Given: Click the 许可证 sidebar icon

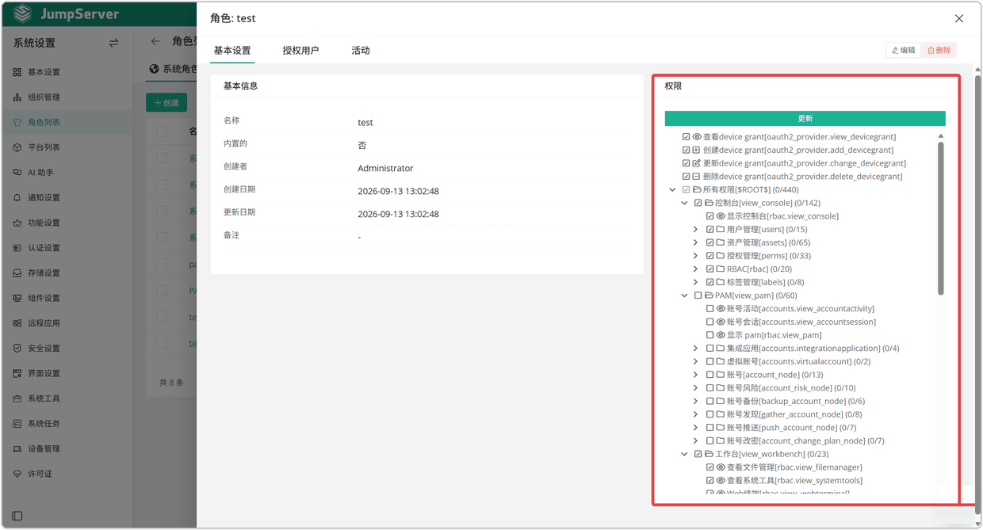Looking at the screenshot, I should (17, 474).
